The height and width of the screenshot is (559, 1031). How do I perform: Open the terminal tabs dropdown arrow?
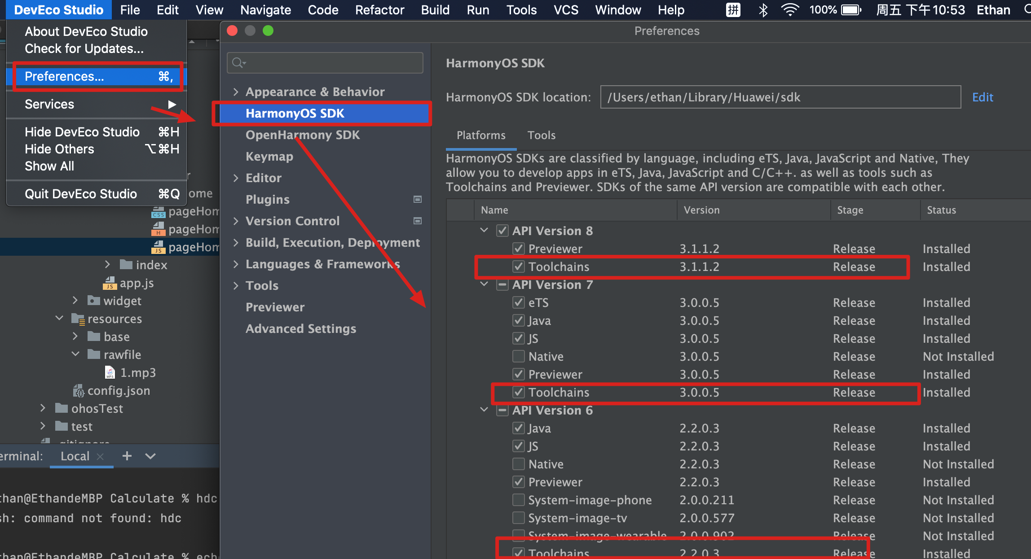(150, 456)
